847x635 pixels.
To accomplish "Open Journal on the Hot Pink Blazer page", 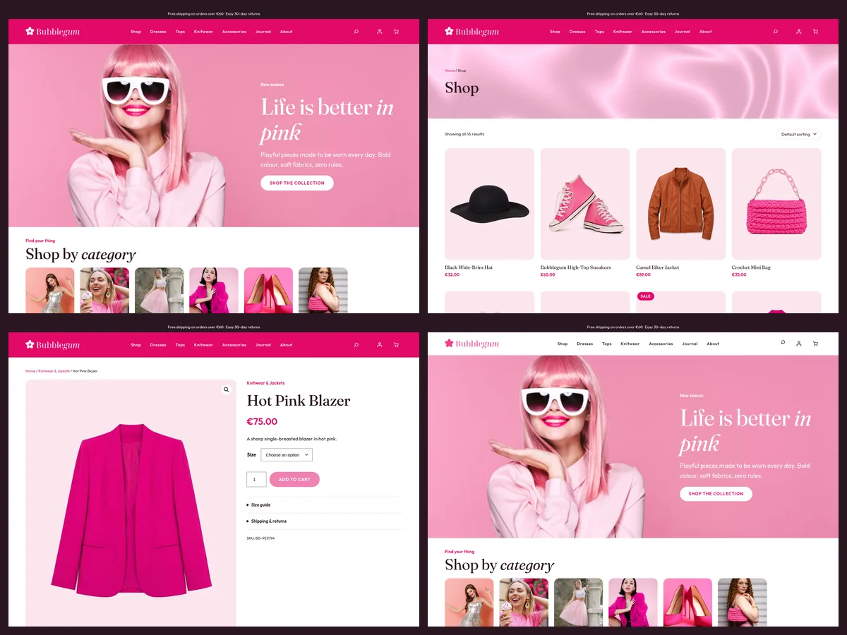I will pos(263,345).
